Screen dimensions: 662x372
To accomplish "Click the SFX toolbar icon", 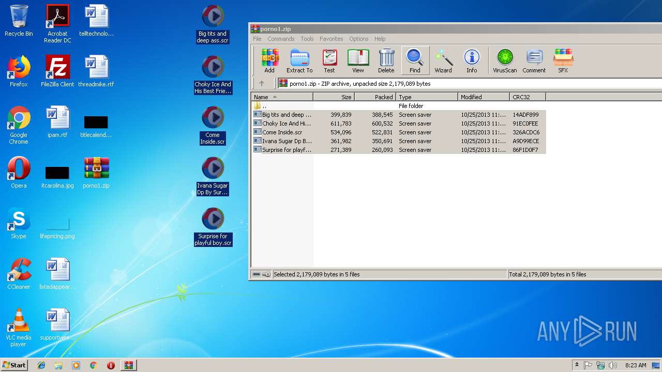I will (563, 61).
